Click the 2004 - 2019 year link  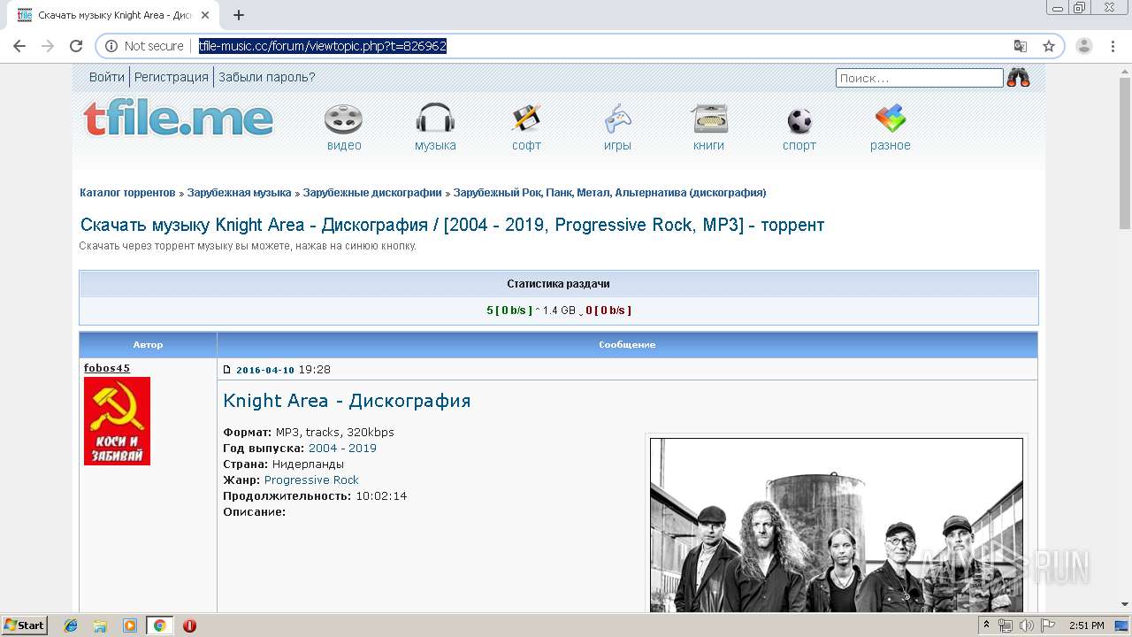click(342, 448)
